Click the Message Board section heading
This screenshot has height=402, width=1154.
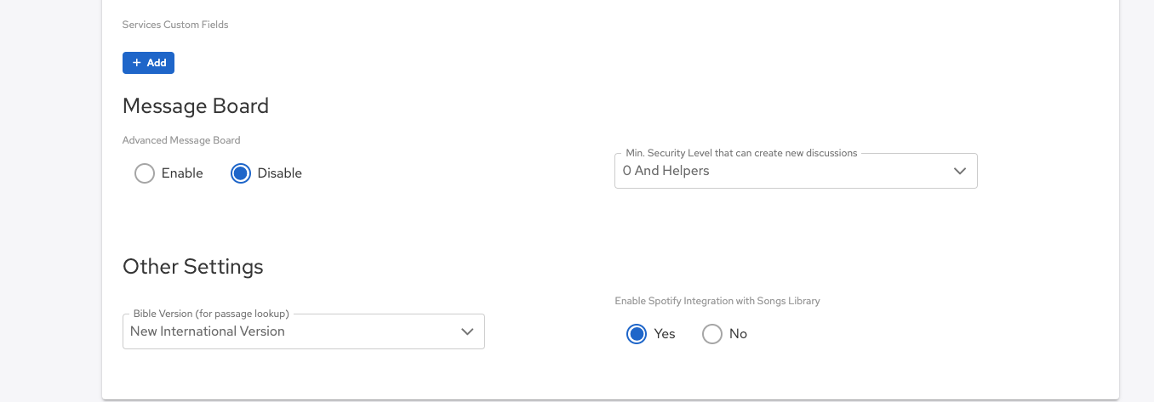coord(196,105)
